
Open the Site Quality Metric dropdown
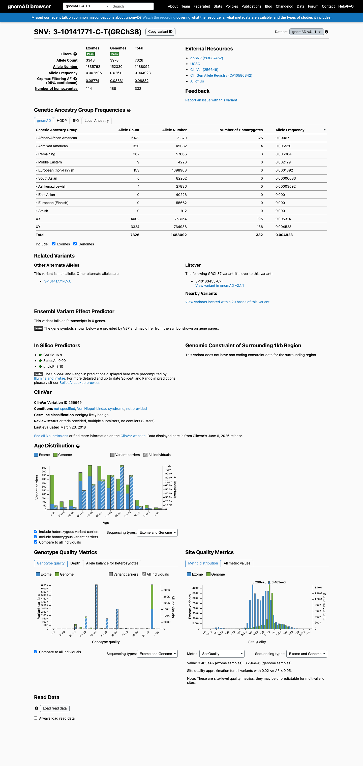pos(222,654)
